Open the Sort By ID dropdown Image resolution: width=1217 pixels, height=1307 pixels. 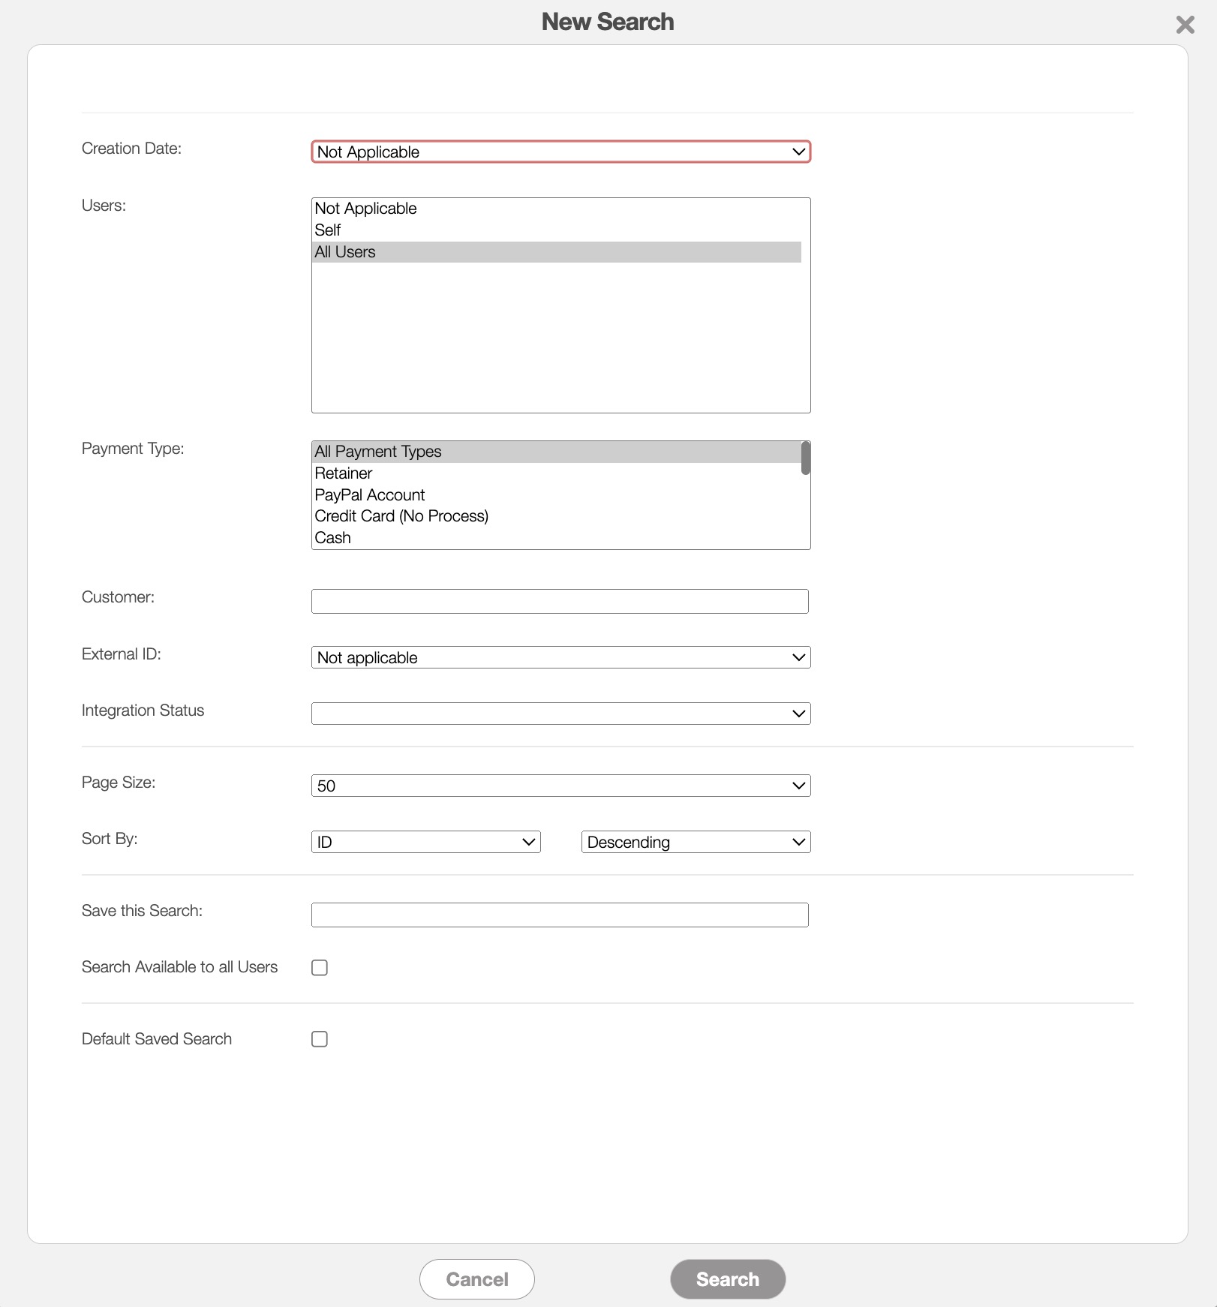click(425, 842)
